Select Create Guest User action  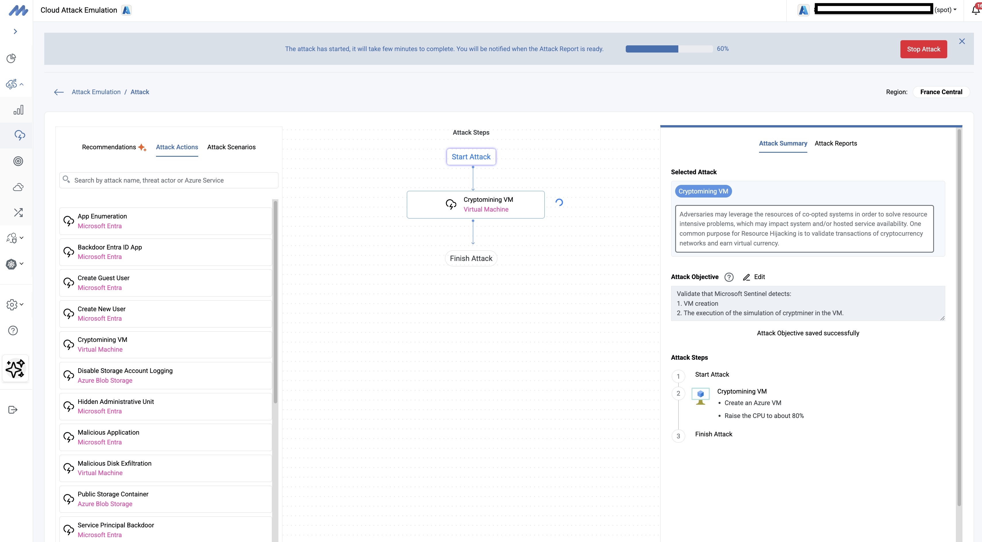coord(165,282)
